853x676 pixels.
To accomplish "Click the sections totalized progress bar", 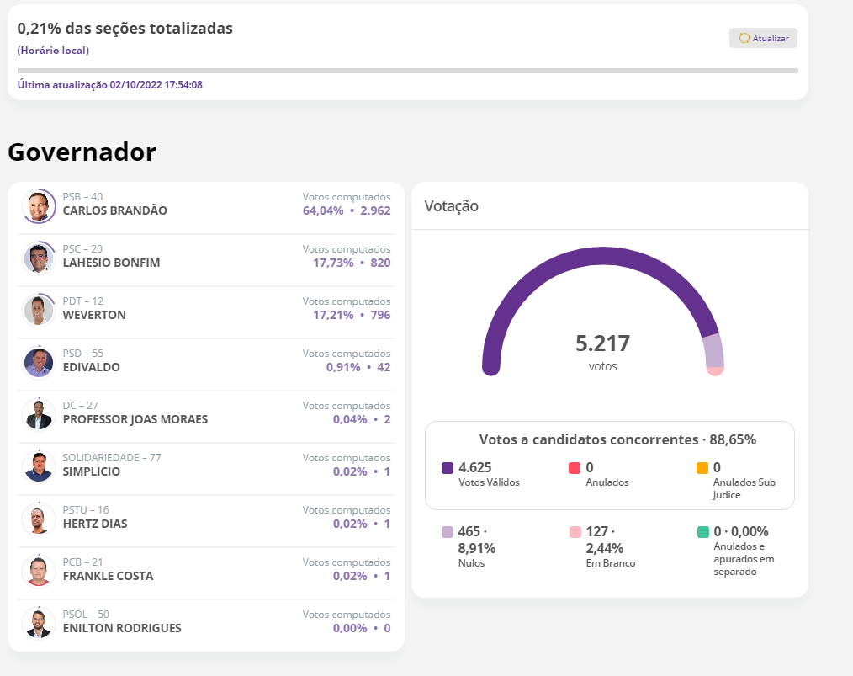I will click(407, 71).
